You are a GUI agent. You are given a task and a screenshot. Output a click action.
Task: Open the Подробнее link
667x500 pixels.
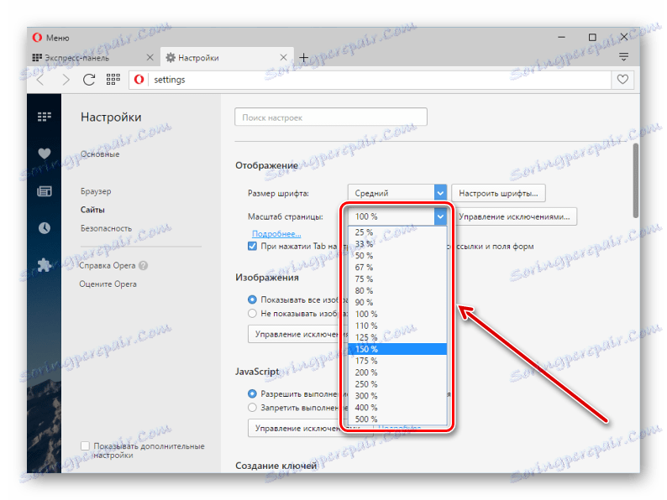(x=276, y=234)
